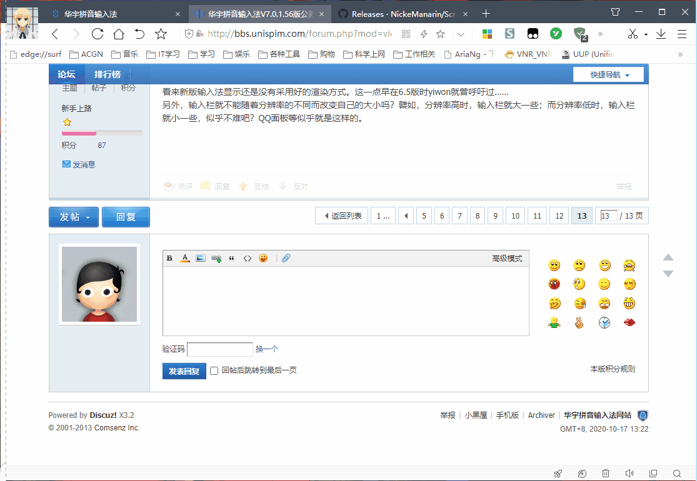Expand the 快捷导航 quick navigation dropdown
The image size is (697, 481).
click(608, 75)
